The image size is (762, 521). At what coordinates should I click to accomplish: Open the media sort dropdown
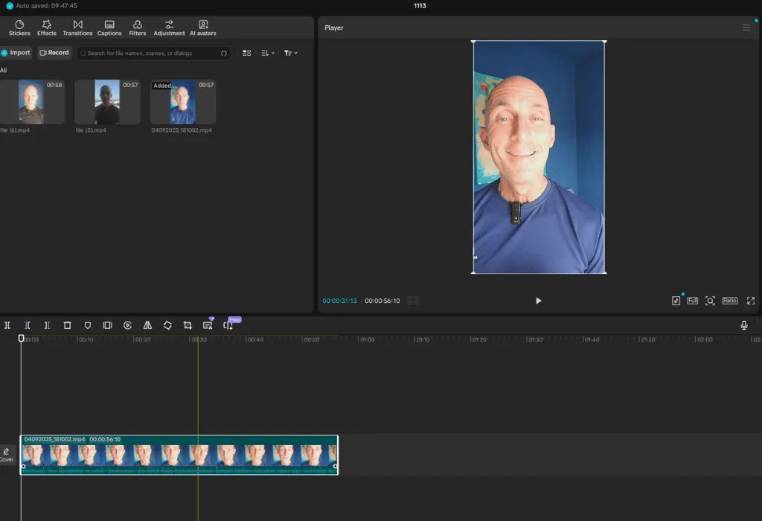(268, 54)
